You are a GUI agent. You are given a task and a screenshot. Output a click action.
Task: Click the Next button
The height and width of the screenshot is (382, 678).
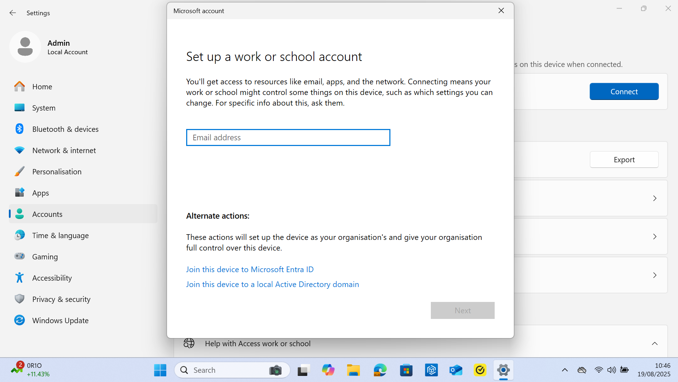[x=462, y=310]
